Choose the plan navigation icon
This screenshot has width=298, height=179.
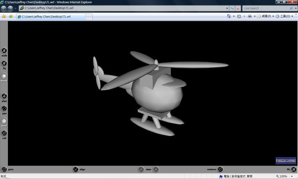coord(4,96)
